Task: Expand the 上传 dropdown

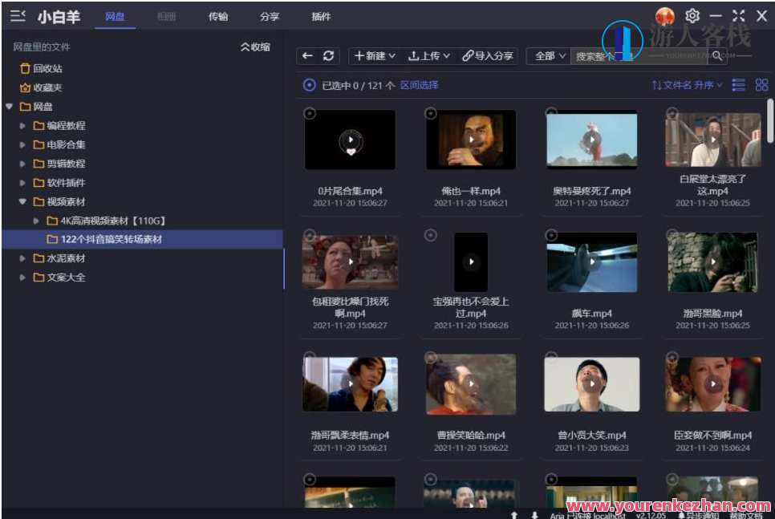Action: tap(430, 55)
